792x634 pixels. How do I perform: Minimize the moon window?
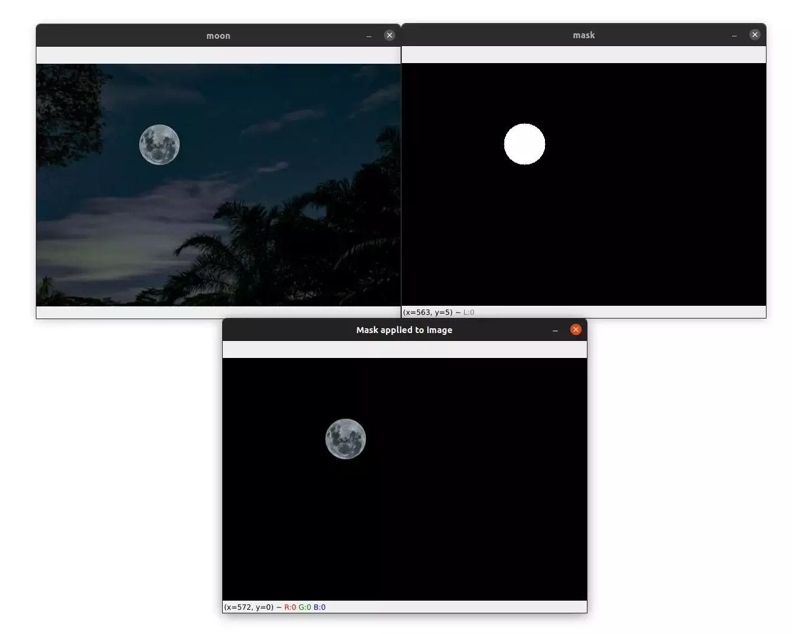click(369, 36)
